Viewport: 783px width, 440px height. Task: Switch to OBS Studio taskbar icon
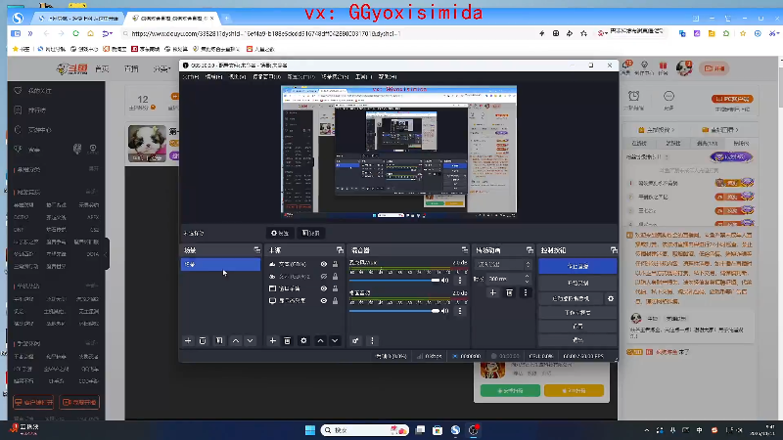473,430
